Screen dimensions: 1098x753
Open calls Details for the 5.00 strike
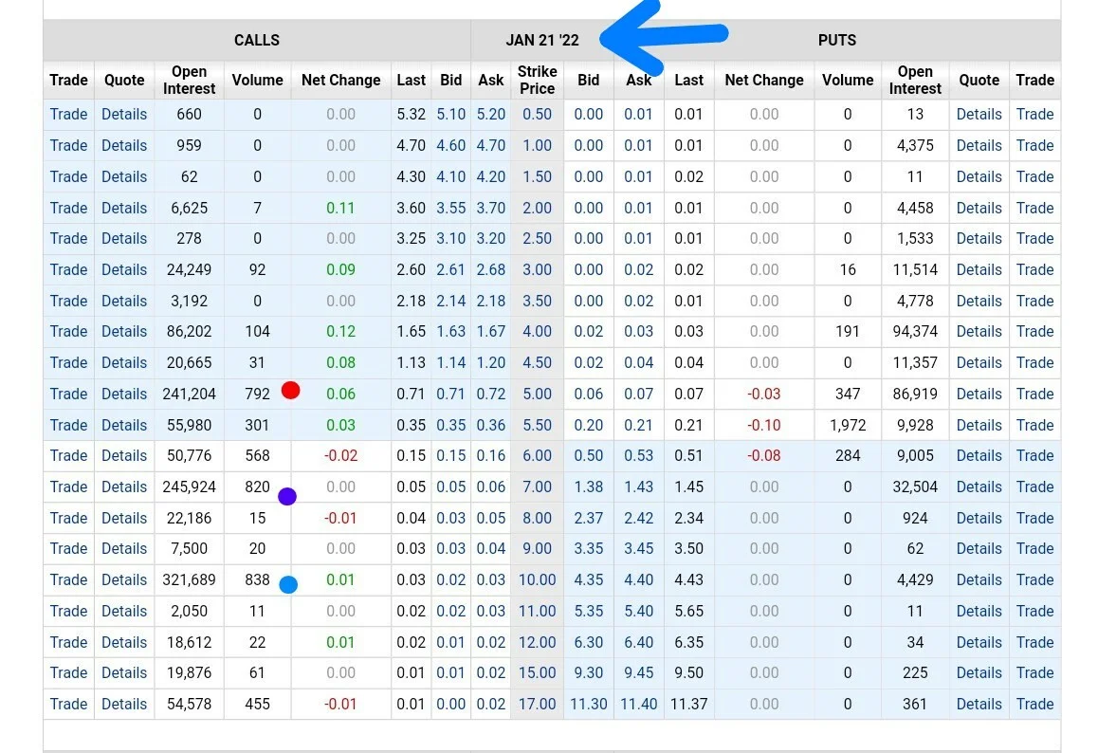124,394
